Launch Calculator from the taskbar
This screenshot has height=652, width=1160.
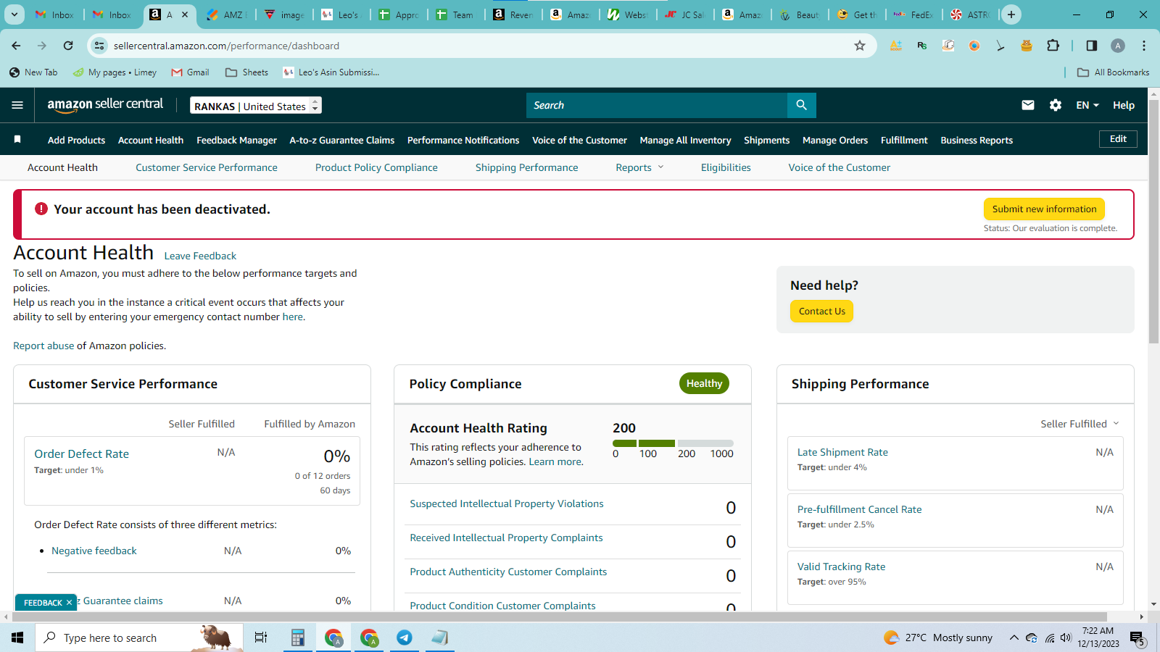coord(297,638)
